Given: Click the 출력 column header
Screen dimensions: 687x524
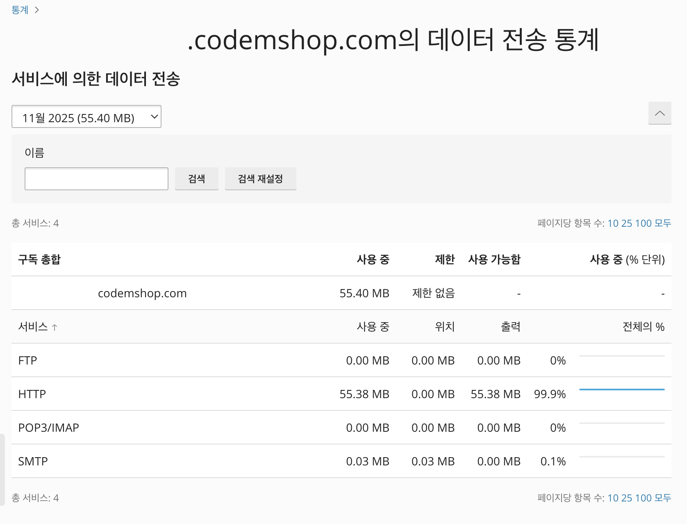Looking at the screenshot, I should 510,327.
